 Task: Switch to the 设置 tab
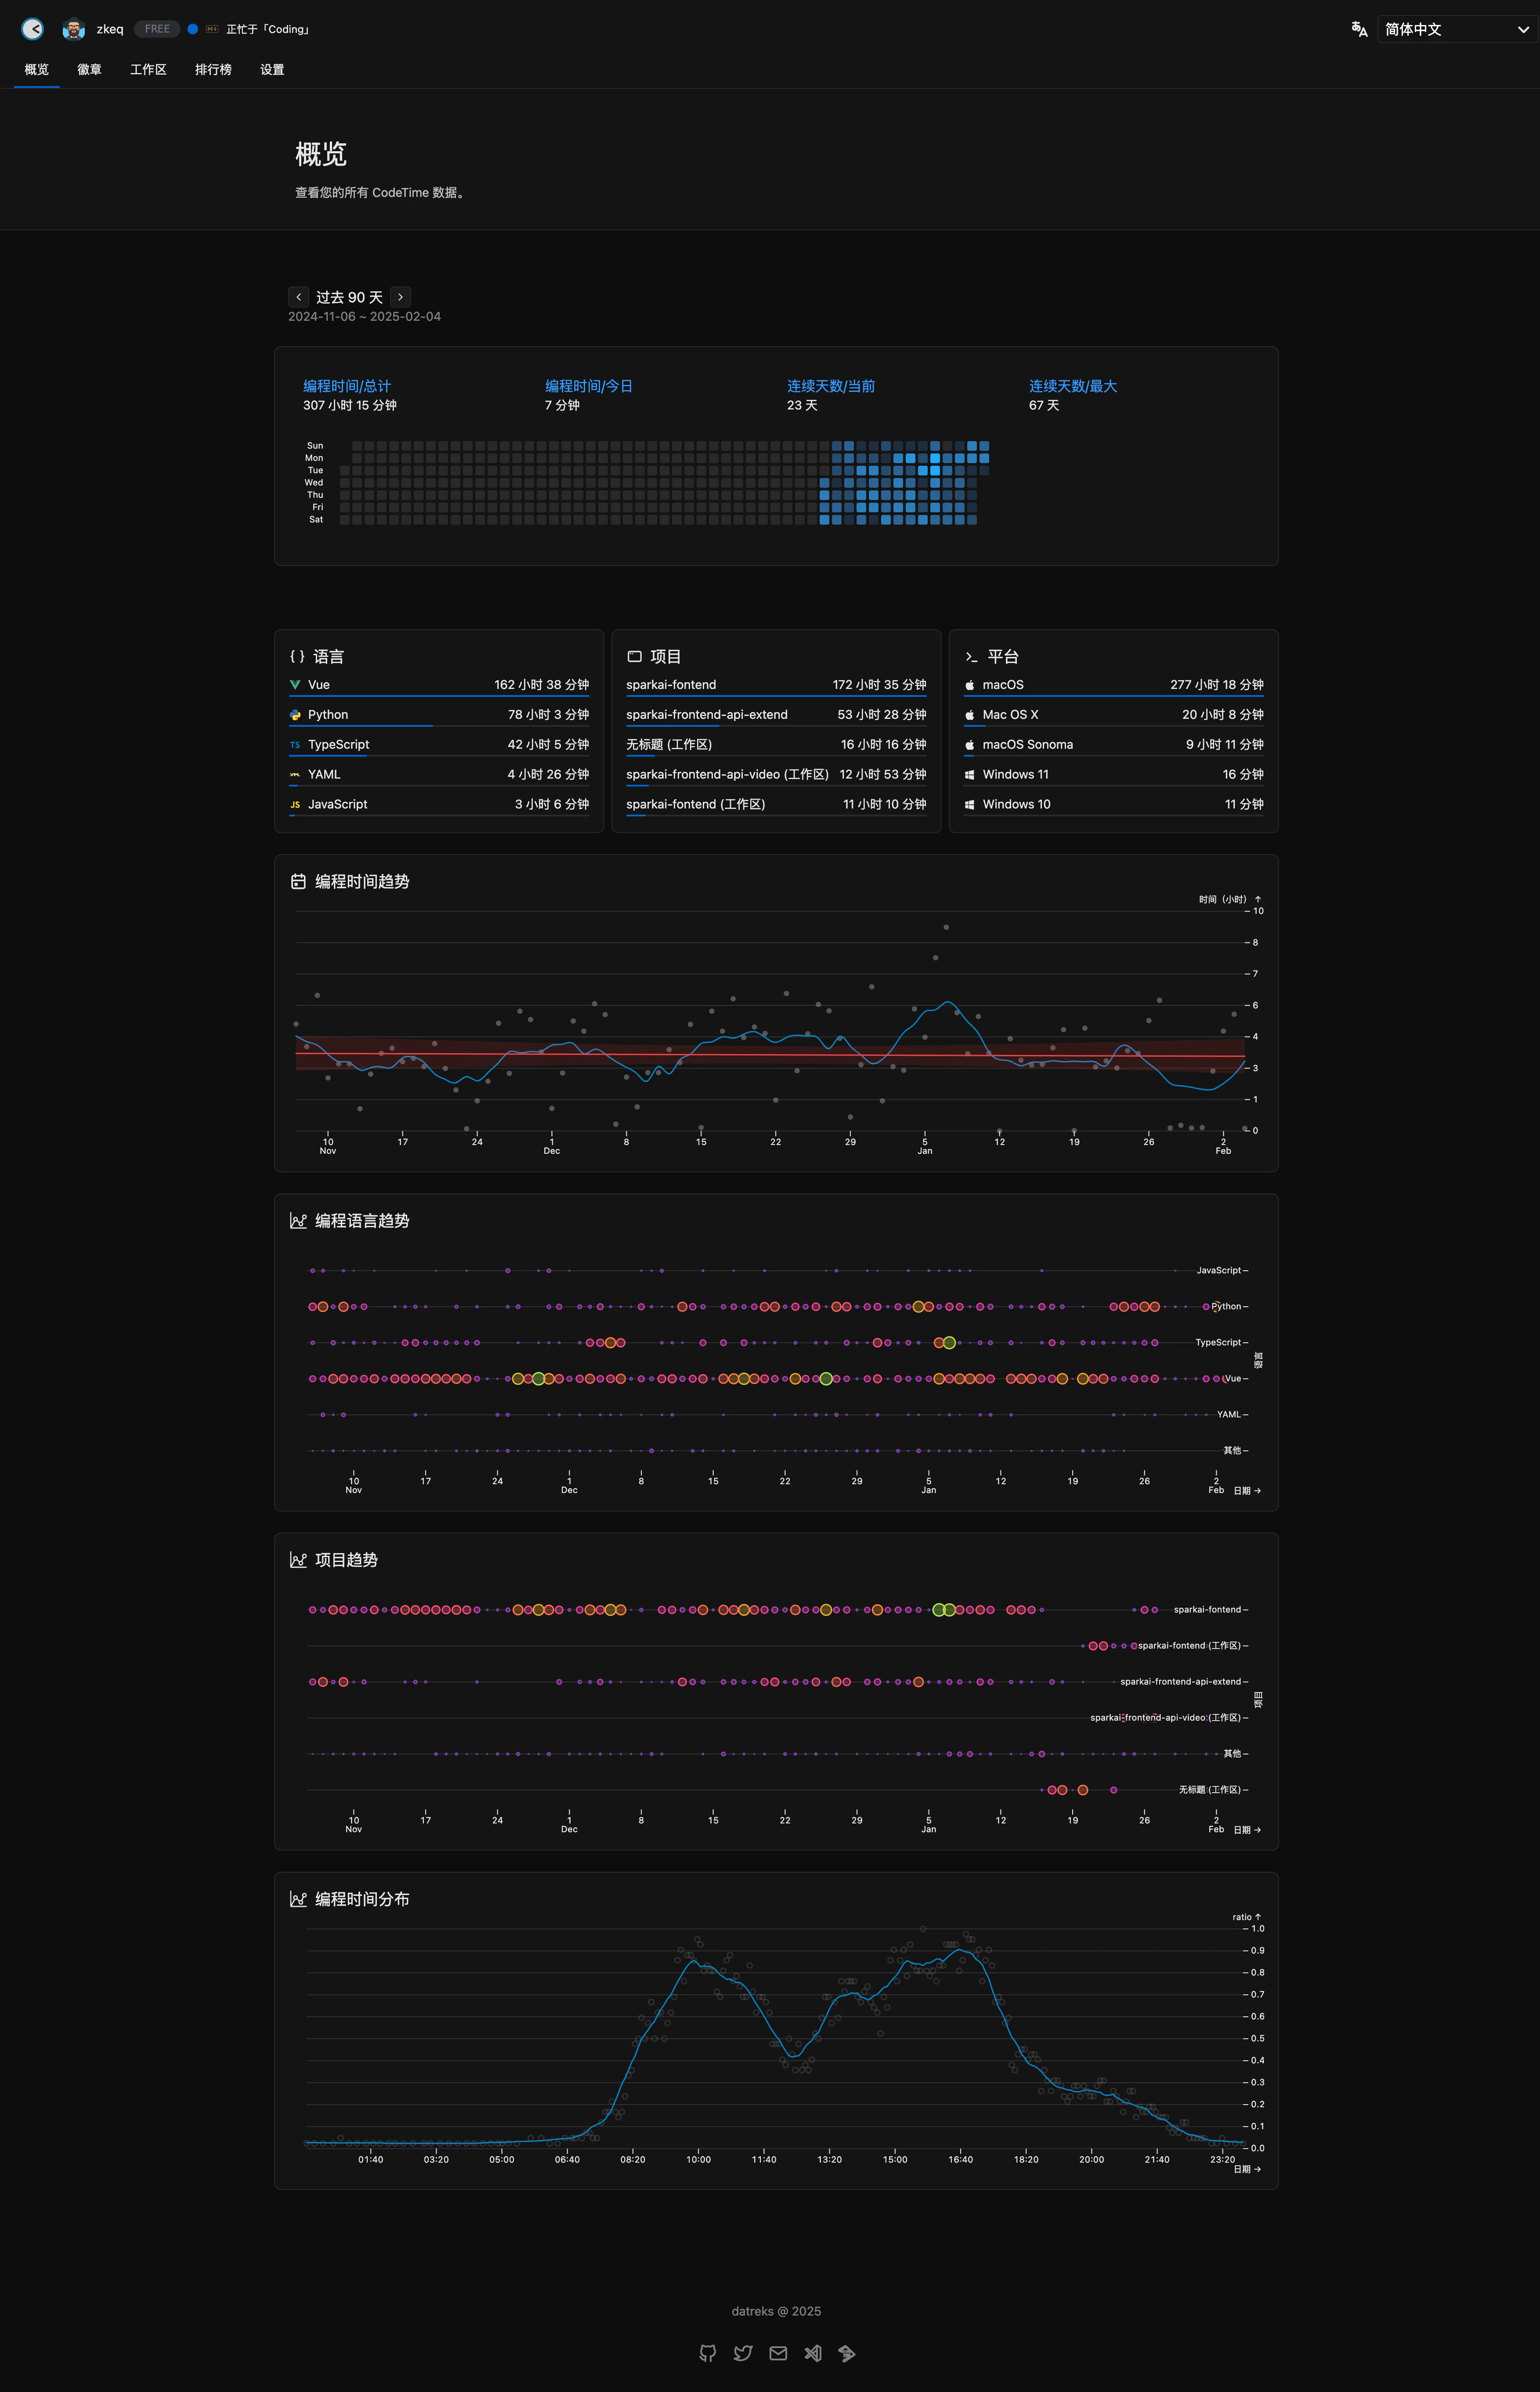[272, 69]
